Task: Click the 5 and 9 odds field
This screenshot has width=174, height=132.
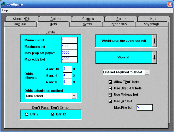Action: click(68, 75)
